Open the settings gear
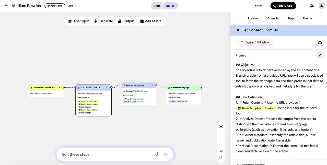The width and height of the screenshot is (327, 165). point(312,6)
